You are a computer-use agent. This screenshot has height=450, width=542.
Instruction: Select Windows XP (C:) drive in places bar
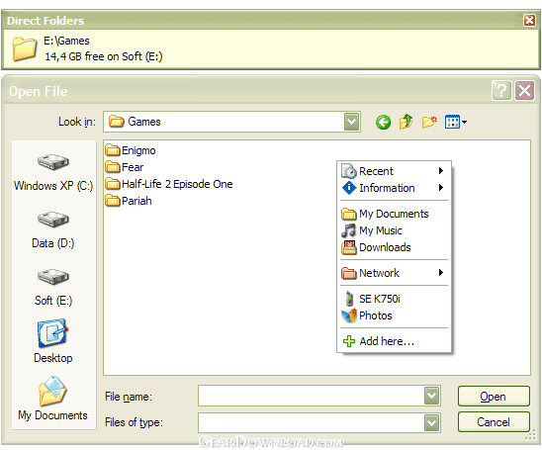click(53, 172)
